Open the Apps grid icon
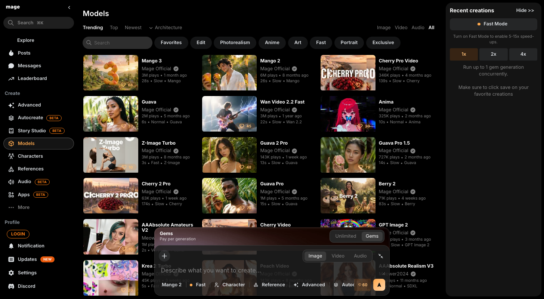The height and width of the screenshot is (299, 544). point(11,195)
